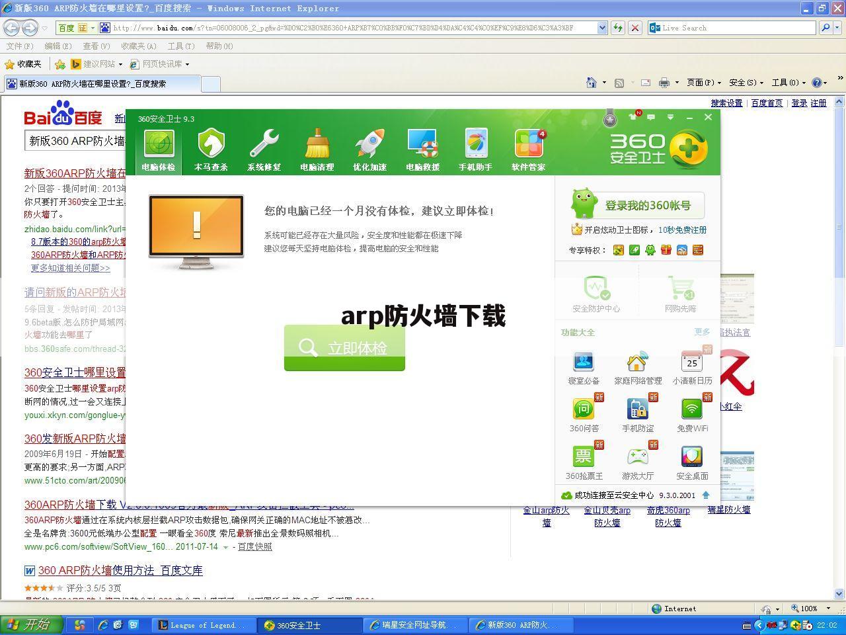This screenshot has height=635, width=846.
Task: Click the 立即体检 green button
Action: [x=344, y=348]
